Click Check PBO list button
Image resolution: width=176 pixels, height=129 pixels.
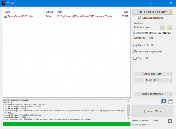tap(153, 74)
